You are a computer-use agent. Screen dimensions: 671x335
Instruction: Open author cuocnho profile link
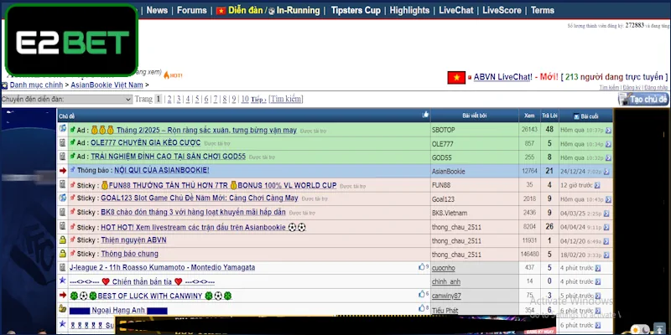444,268
